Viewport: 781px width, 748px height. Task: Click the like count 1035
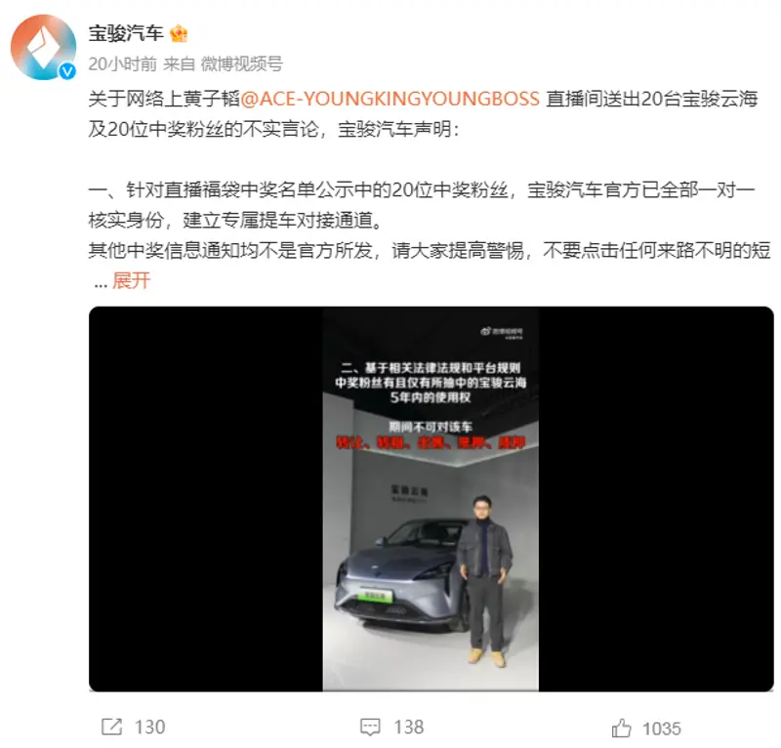point(662,728)
